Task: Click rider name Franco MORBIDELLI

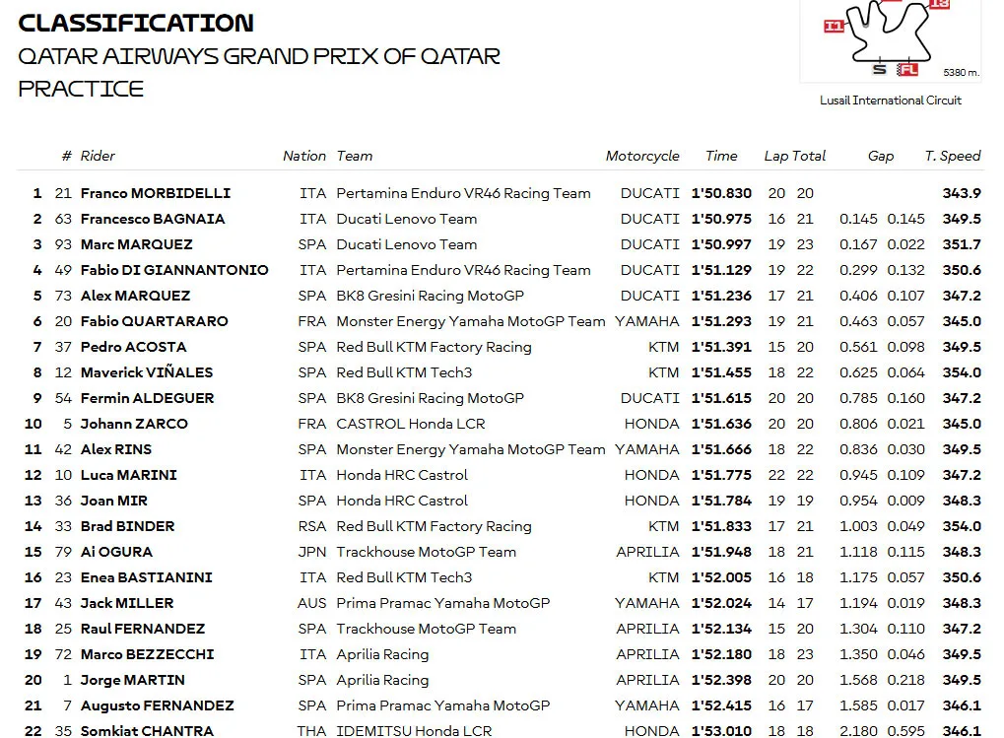Action: pos(156,193)
